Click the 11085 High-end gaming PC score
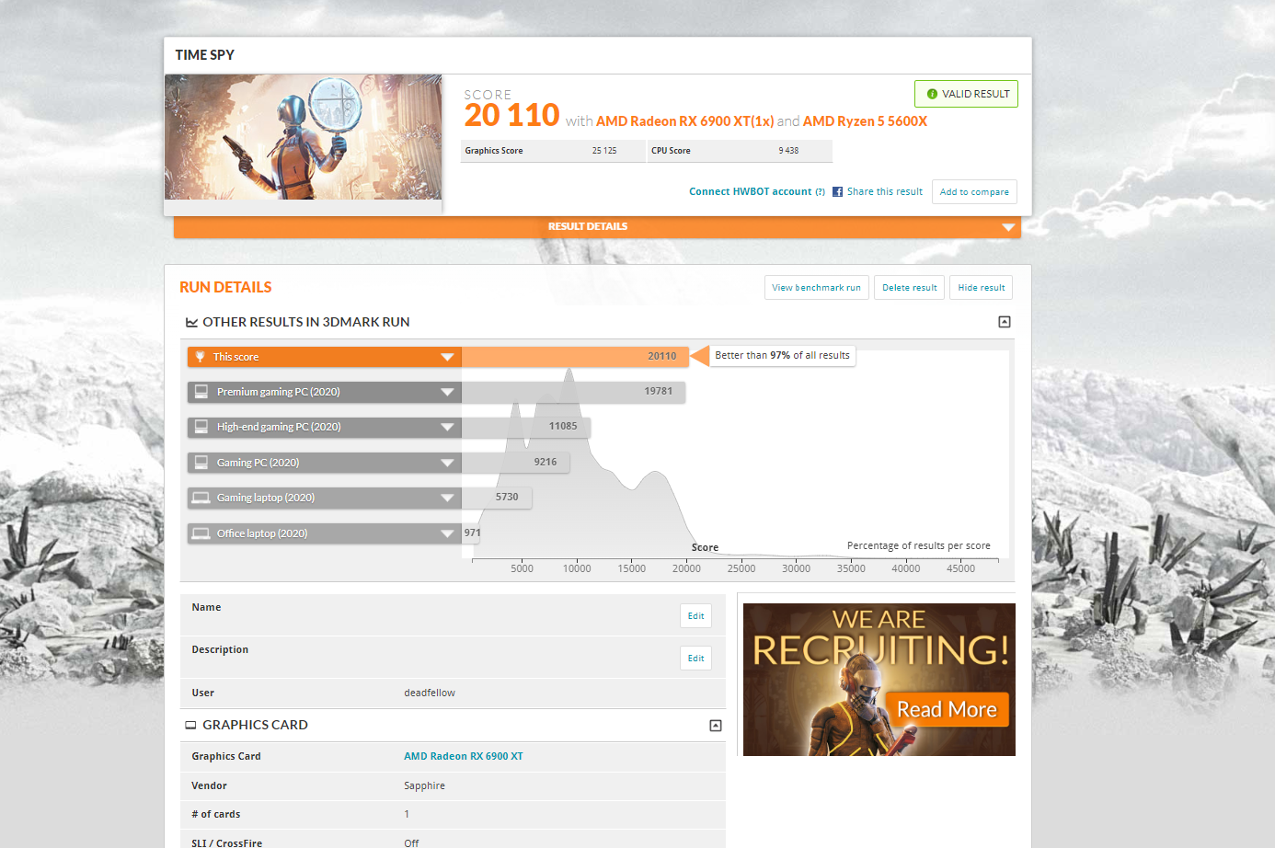The width and height of the screenshot is (1275, 848). click(563, 427)
